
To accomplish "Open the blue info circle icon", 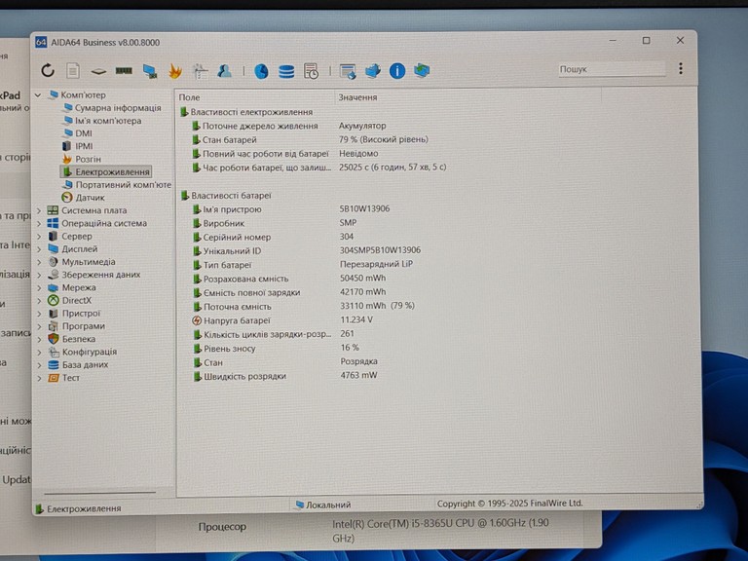I will 397,71.
